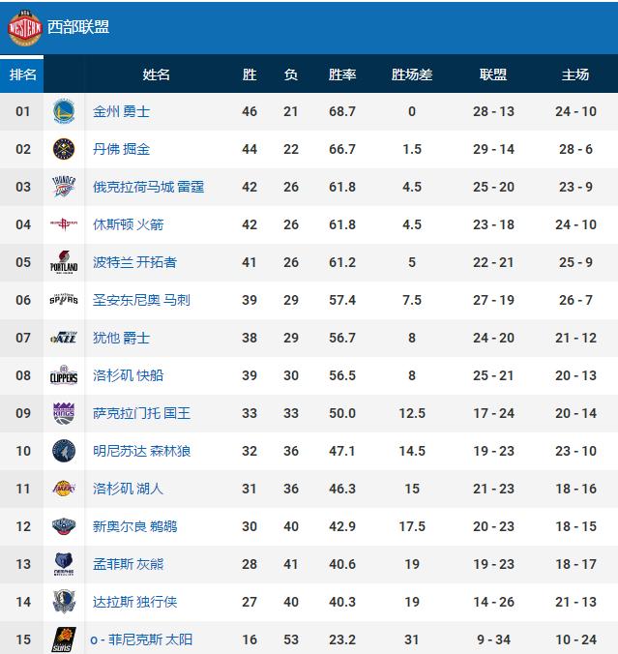Sort by the 胜率 column header
This screenshot has height=654, width=618.
[x=342, y=74]
